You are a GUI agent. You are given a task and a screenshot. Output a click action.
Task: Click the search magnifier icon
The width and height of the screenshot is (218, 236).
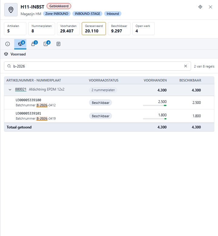[9, 66]
